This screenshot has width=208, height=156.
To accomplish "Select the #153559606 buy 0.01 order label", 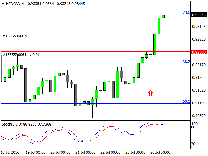I will [x=21, y=55].
